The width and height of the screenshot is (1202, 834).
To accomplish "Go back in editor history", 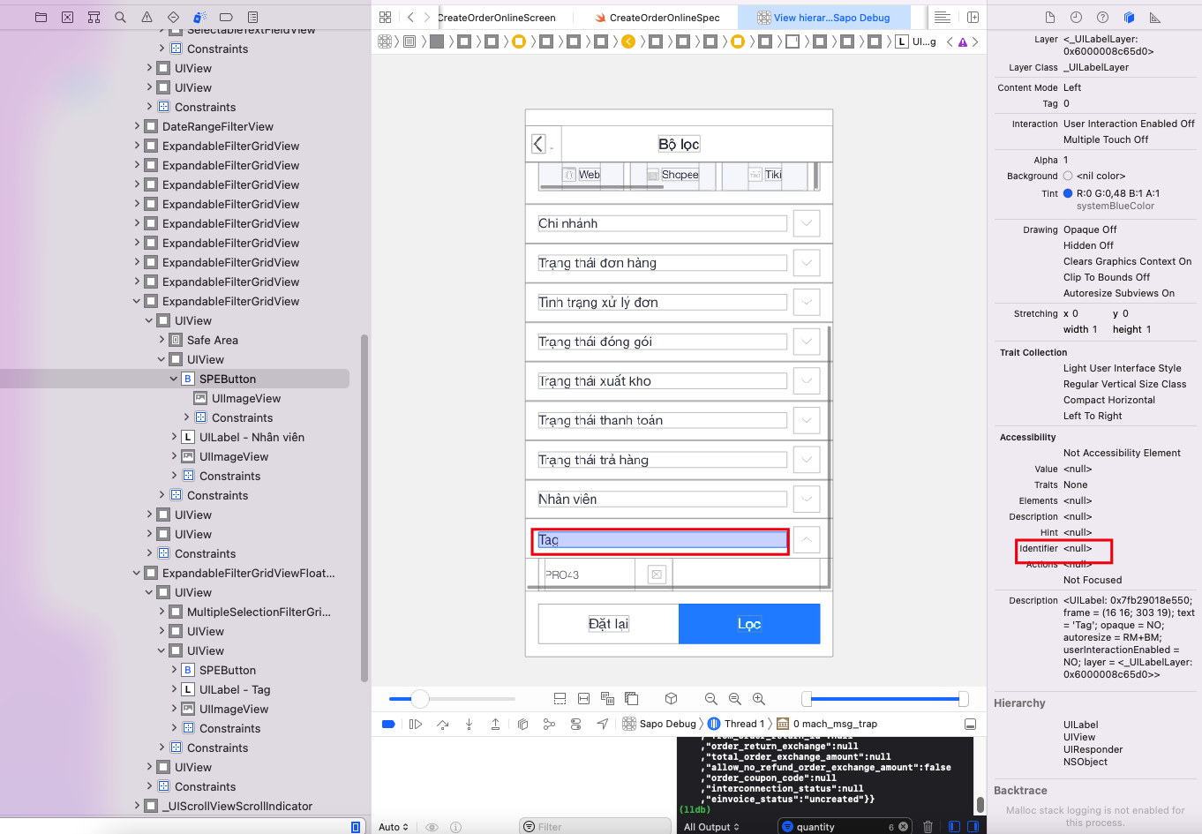I will (410, 17).
